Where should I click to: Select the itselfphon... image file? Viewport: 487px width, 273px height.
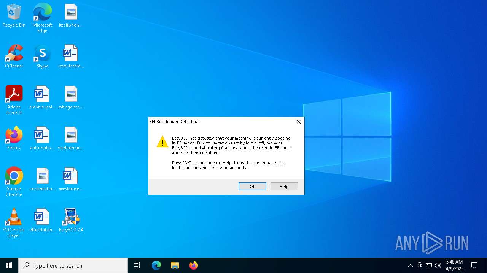tap(71, 16)
